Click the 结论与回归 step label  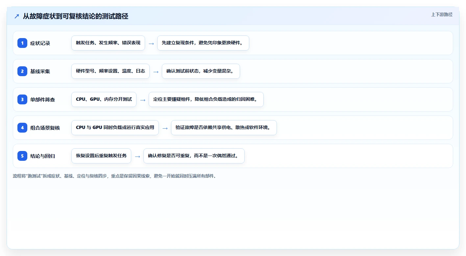pyautogui.click(x=43, y=156)
